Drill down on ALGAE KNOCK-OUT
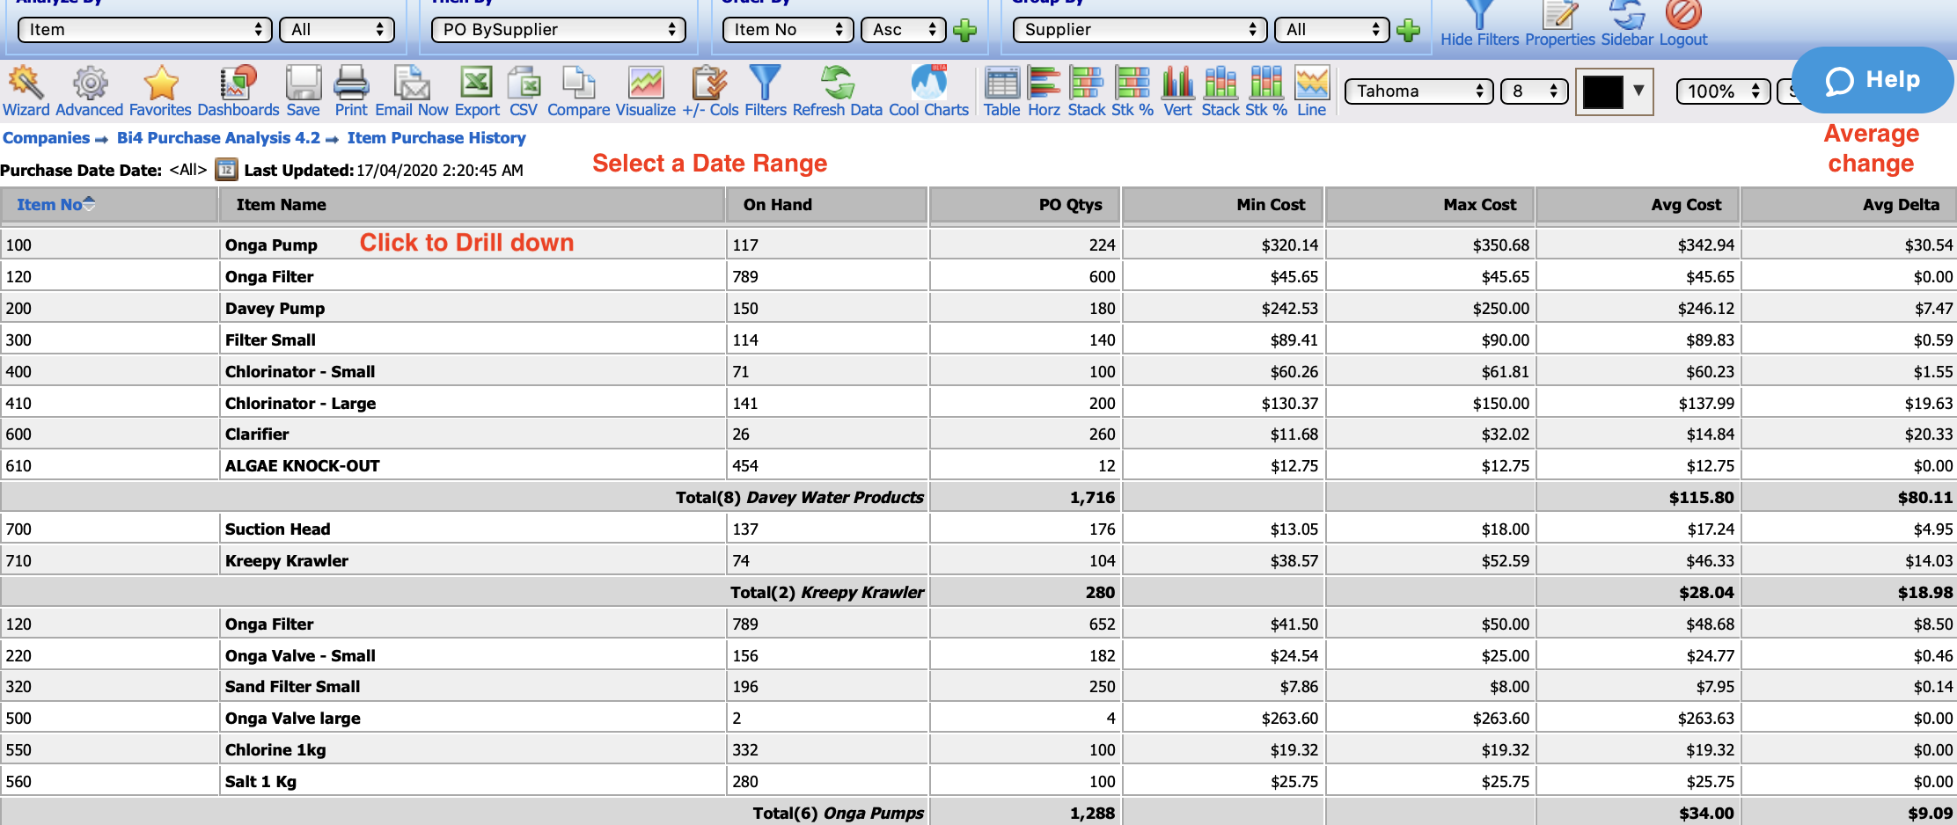 coord(302,466)
